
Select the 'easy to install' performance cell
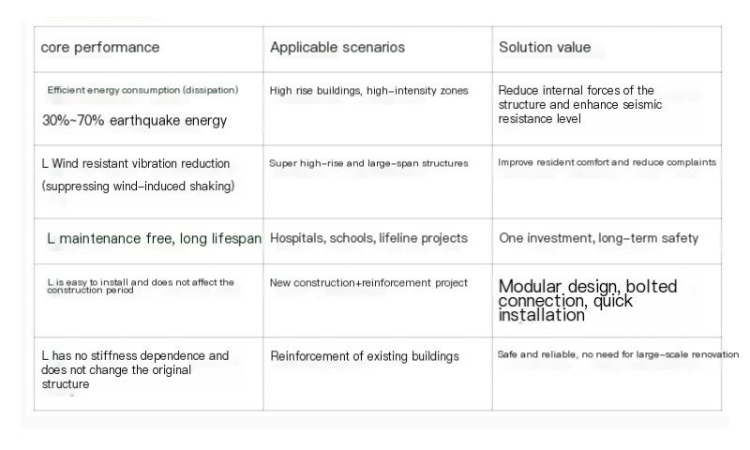(148, 301)
